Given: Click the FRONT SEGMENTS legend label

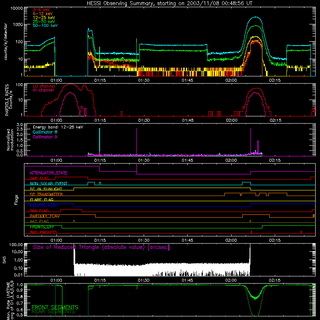Looking at the screenshot, I should click(x=55, y=307).
